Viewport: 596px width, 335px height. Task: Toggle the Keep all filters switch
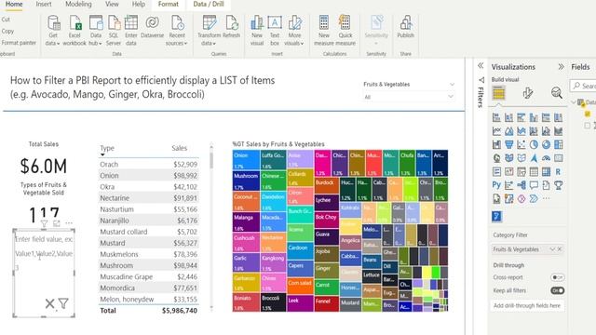click(557, 290)
